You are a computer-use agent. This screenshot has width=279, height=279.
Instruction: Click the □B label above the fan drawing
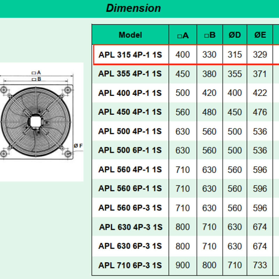click(x=36, y=79)
